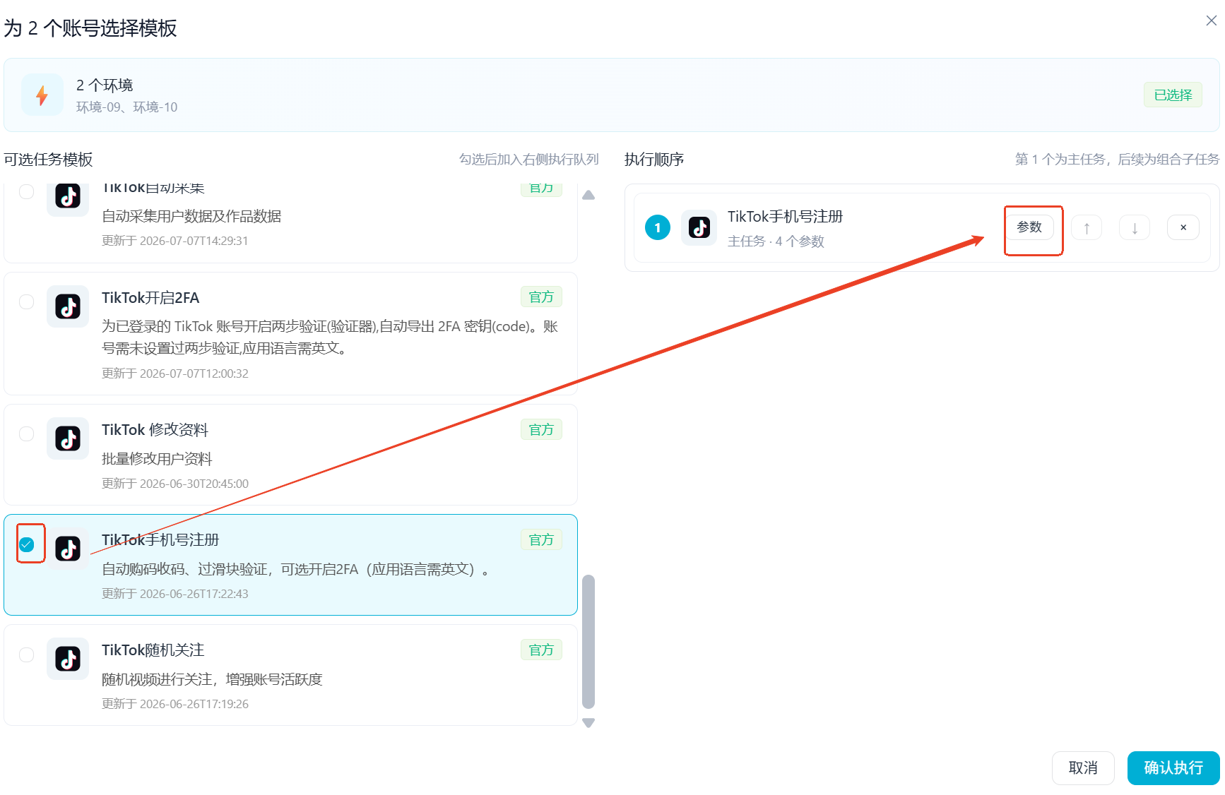Screen dimensions: 1225x795
Task: Check the TikTok 修改资料 template checkbox
Action: coord(26,434)
